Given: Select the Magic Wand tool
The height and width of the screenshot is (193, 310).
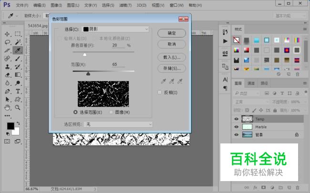Looking at the screenshot, I should [18, 42].
